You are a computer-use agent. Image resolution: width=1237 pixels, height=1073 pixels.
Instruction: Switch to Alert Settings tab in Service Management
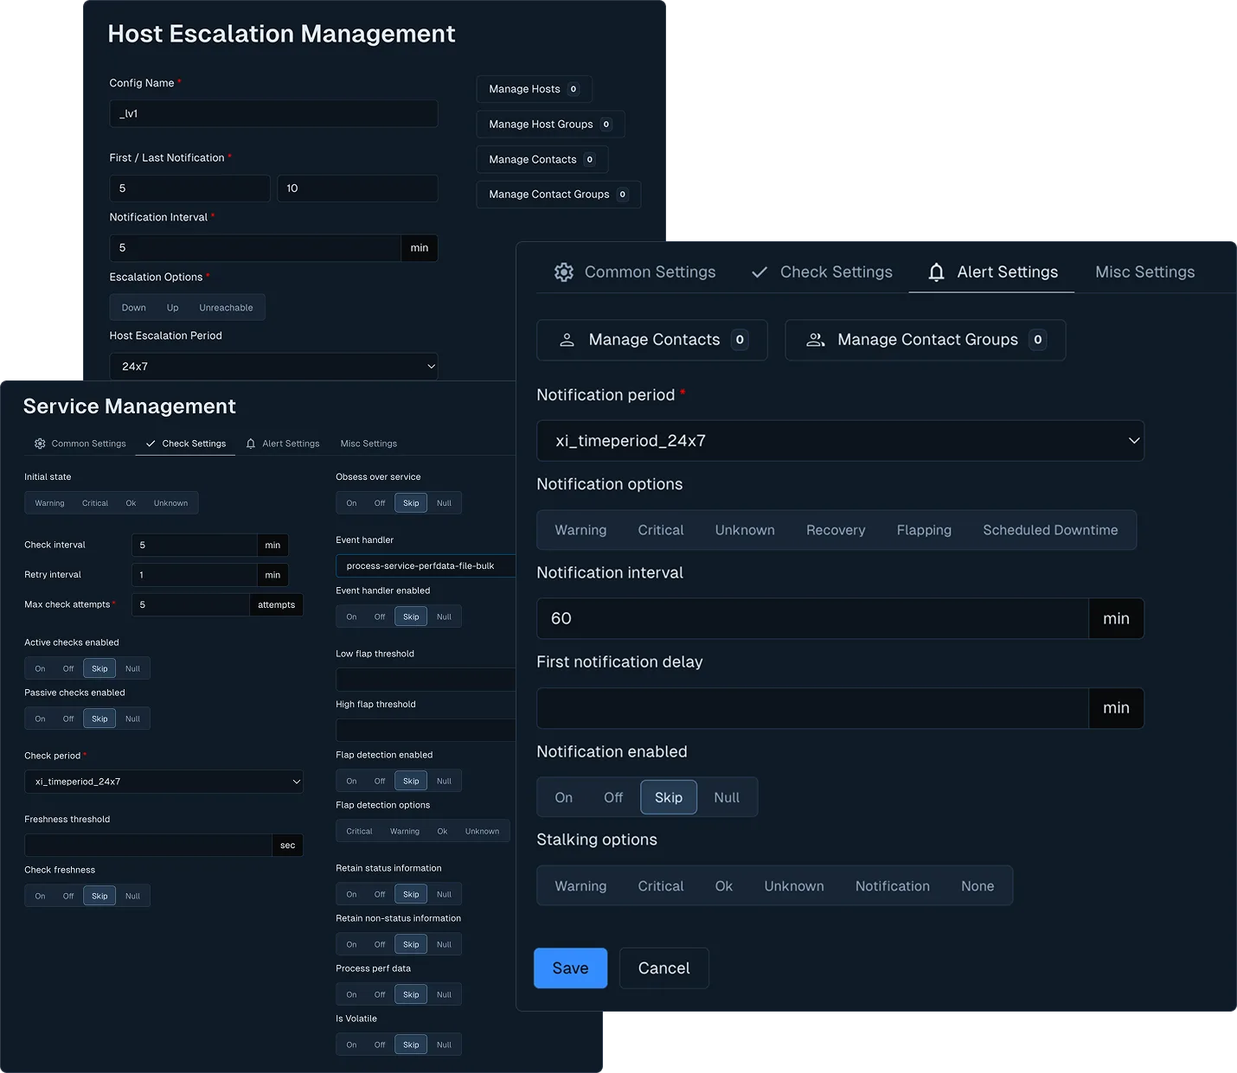click(283, 444)
